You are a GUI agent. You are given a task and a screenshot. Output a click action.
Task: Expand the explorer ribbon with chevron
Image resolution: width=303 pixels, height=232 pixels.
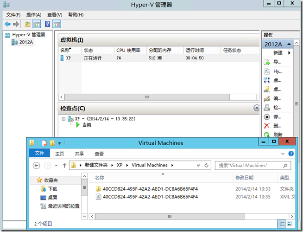click(283, 154)
